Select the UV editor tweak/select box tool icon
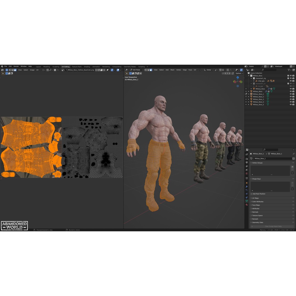Viewport: 296px width, 296px height. click(x=3, y=73)
